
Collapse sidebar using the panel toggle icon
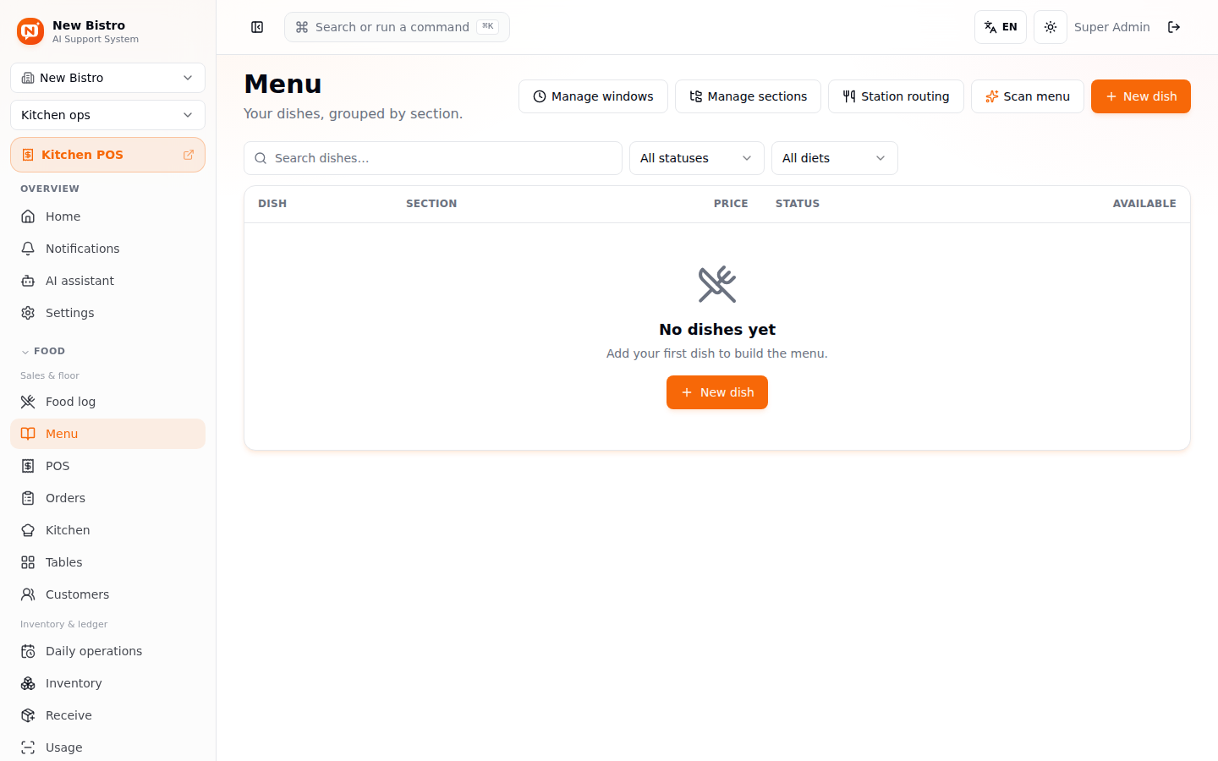(x=257, y=27)
